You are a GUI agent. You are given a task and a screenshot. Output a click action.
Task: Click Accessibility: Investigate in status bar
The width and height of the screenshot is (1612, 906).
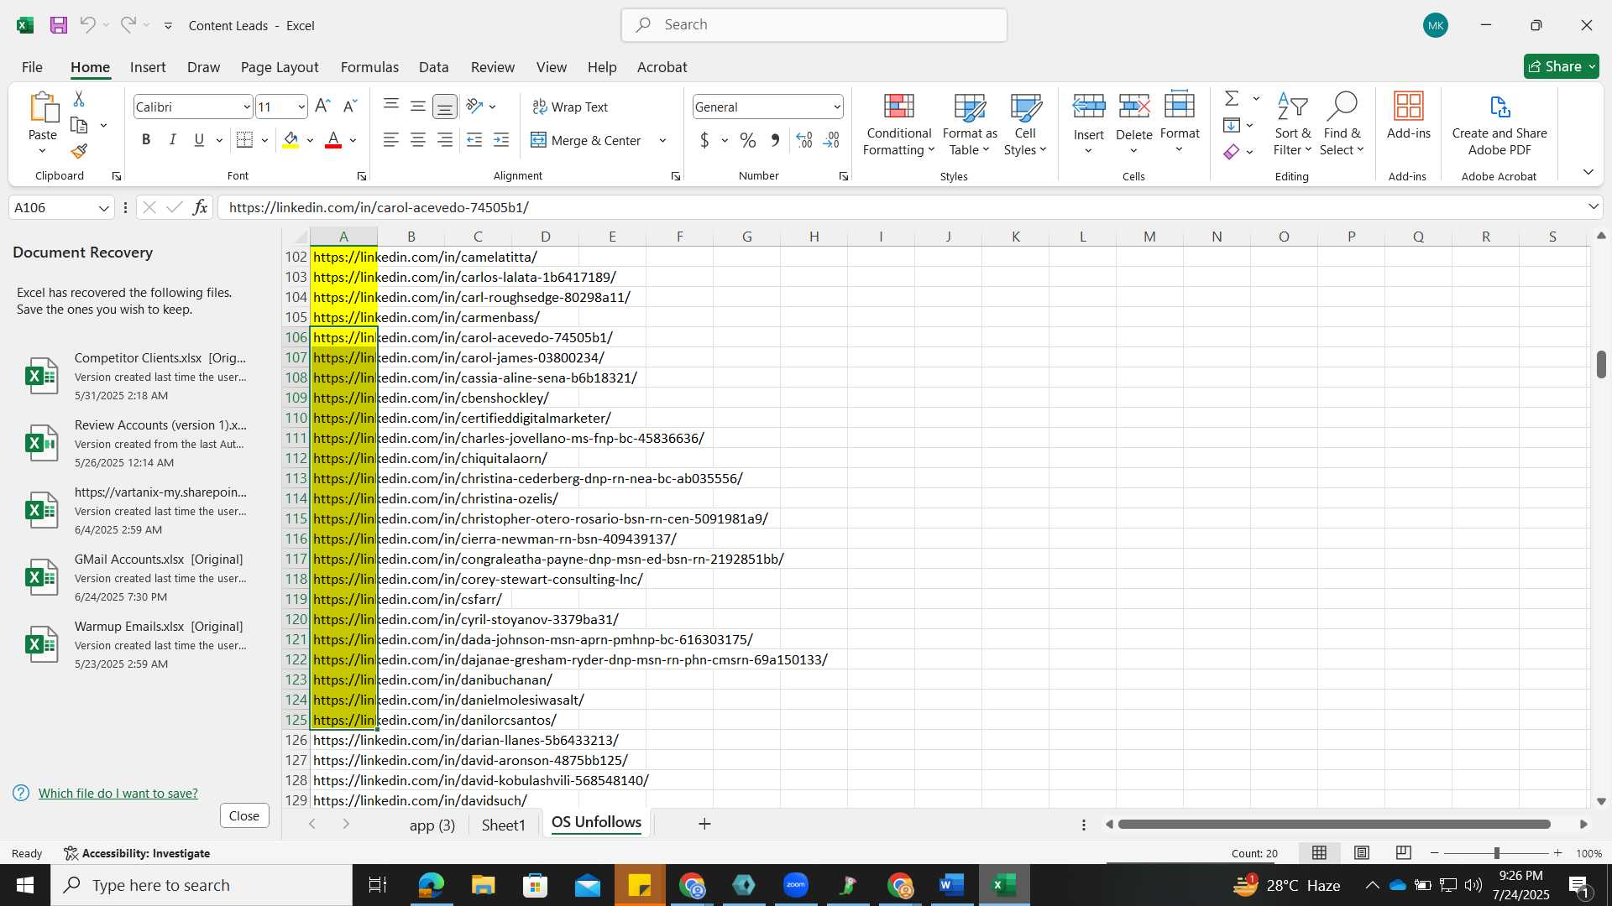coord(137,853)
